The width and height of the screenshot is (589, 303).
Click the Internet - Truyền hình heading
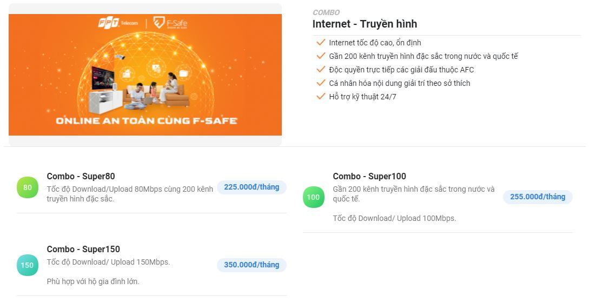click(365, 24)
